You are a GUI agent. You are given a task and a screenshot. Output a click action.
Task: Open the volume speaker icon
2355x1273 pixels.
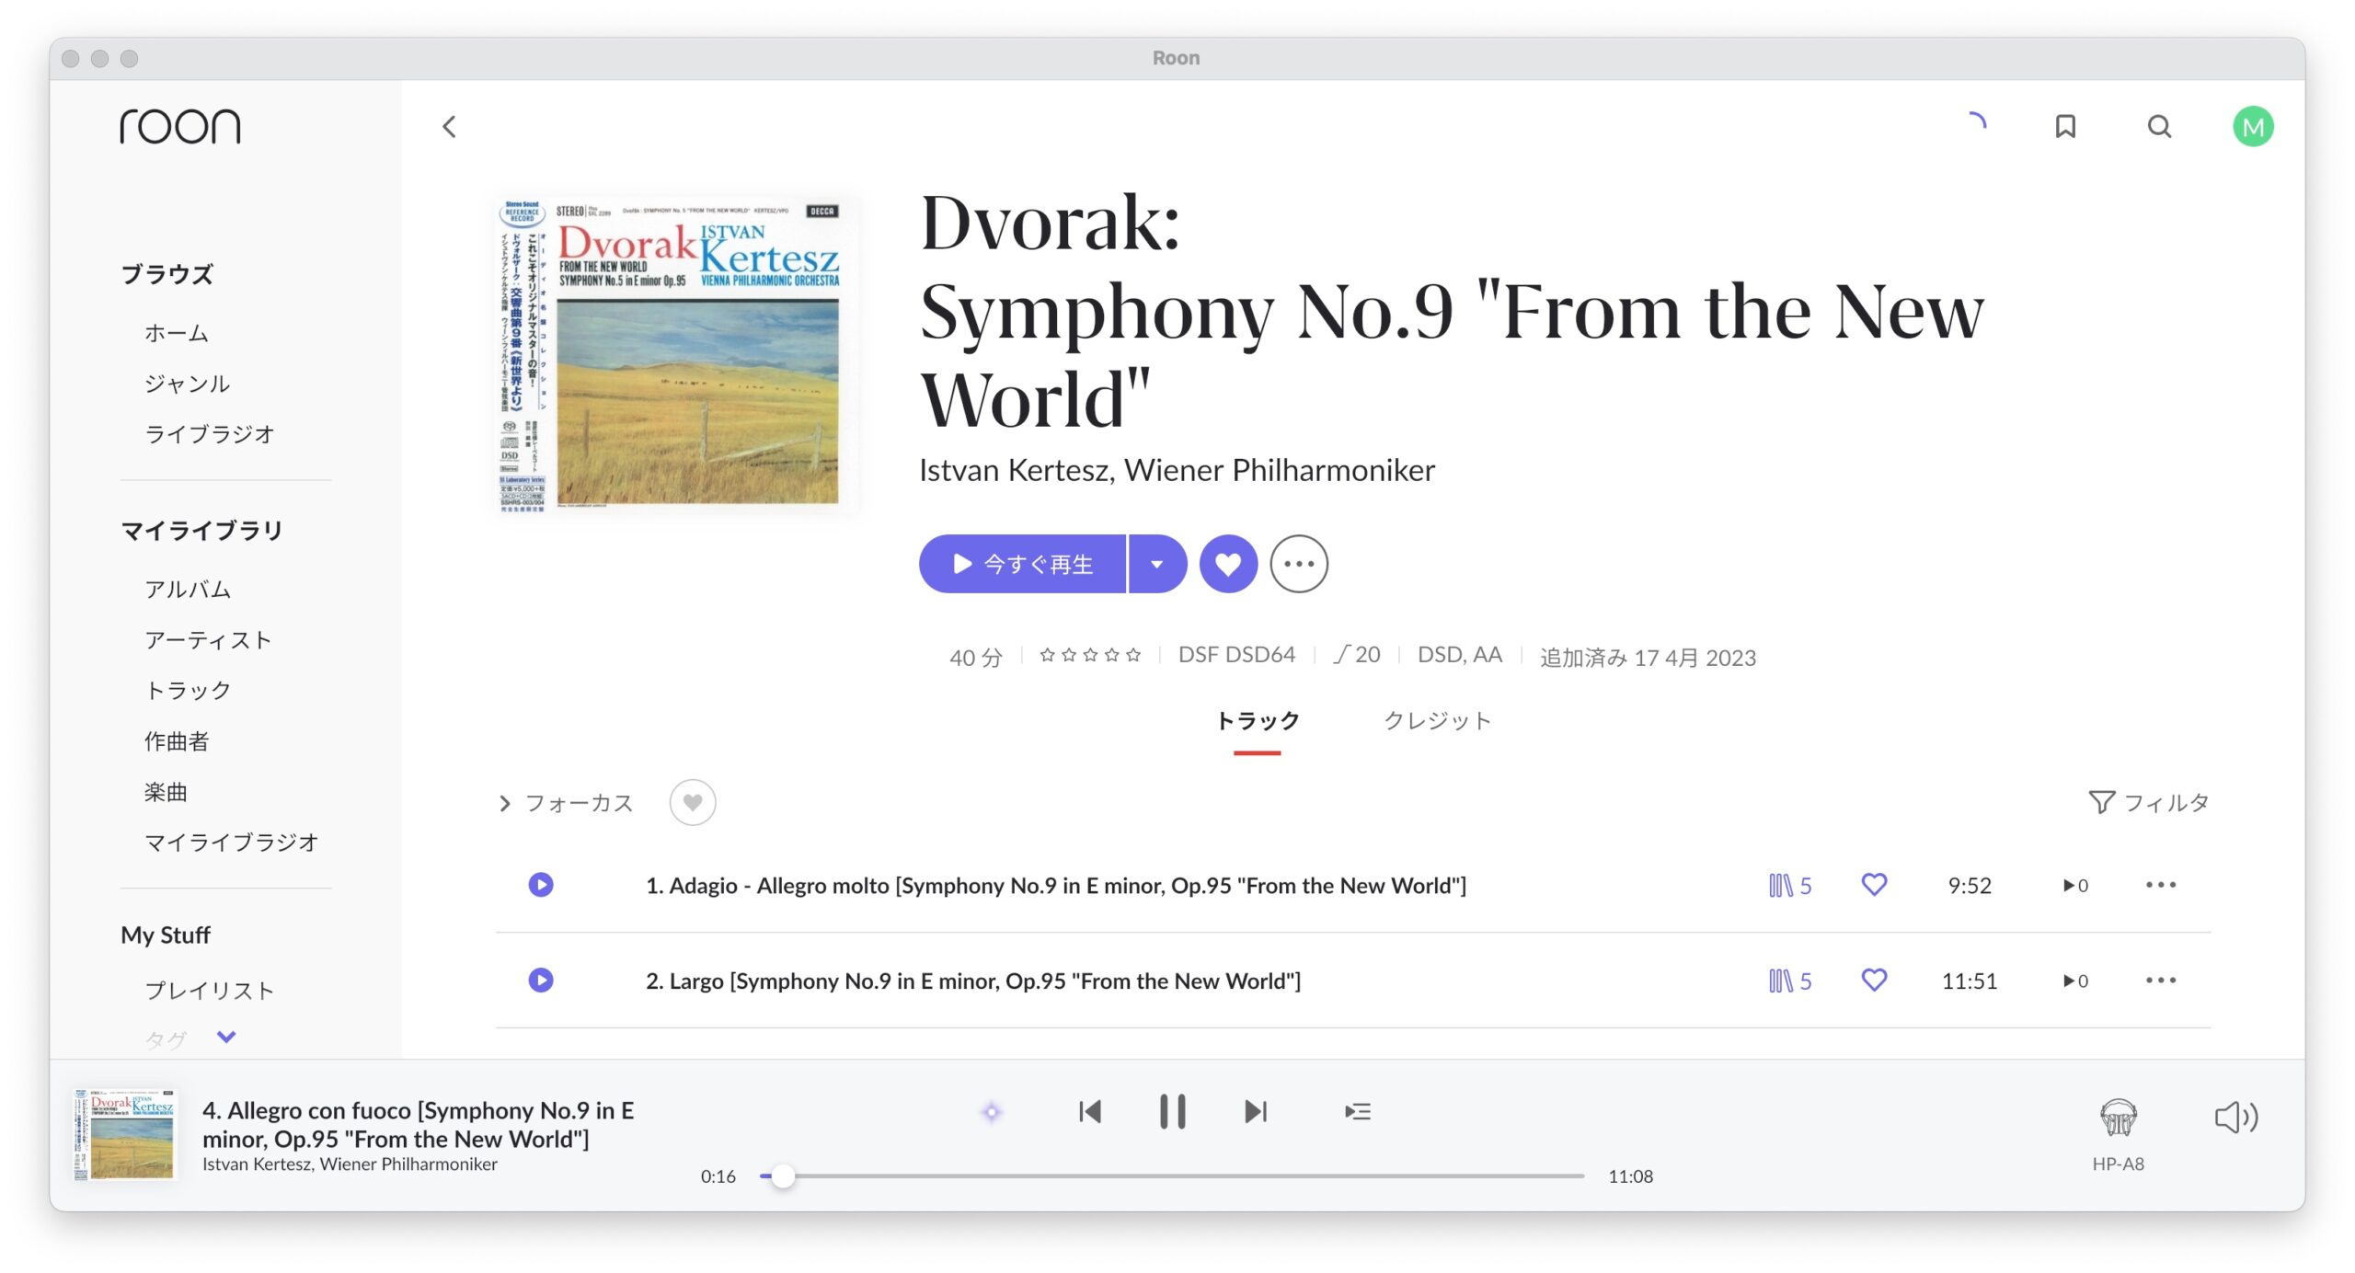2236,1118
